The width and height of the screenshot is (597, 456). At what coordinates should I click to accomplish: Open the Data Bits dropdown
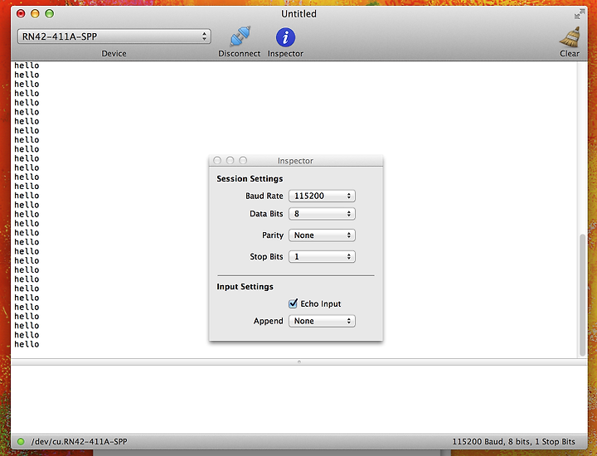tap(322, 214)
